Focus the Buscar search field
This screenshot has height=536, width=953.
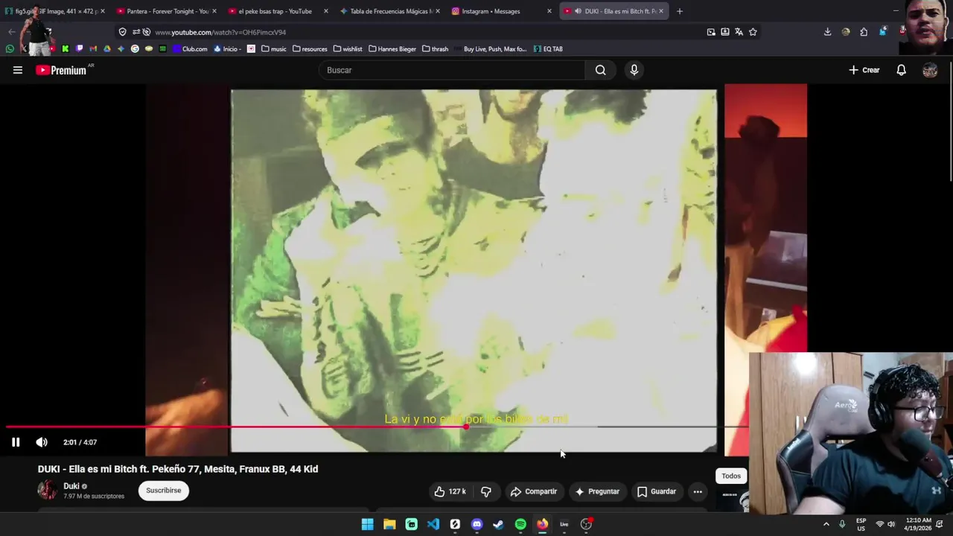(x=453, y=70)
